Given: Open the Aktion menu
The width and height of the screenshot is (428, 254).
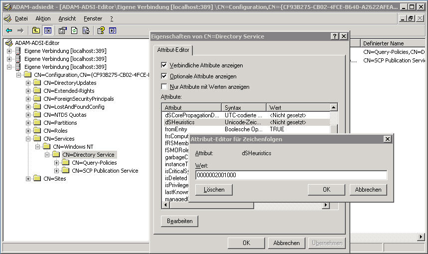Looking at the screenshot, I should (43, 18).
